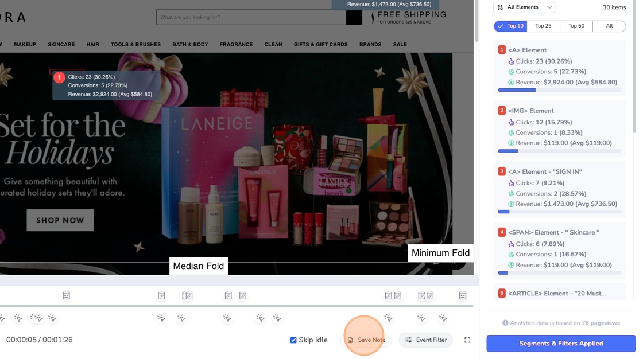643x359 pixels.
Task: Click the red rank 4 badge in element list
Action: 502,232
